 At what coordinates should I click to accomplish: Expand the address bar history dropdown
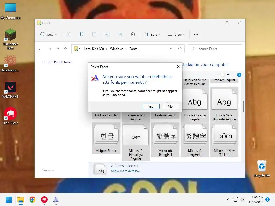tap(171, 49)
